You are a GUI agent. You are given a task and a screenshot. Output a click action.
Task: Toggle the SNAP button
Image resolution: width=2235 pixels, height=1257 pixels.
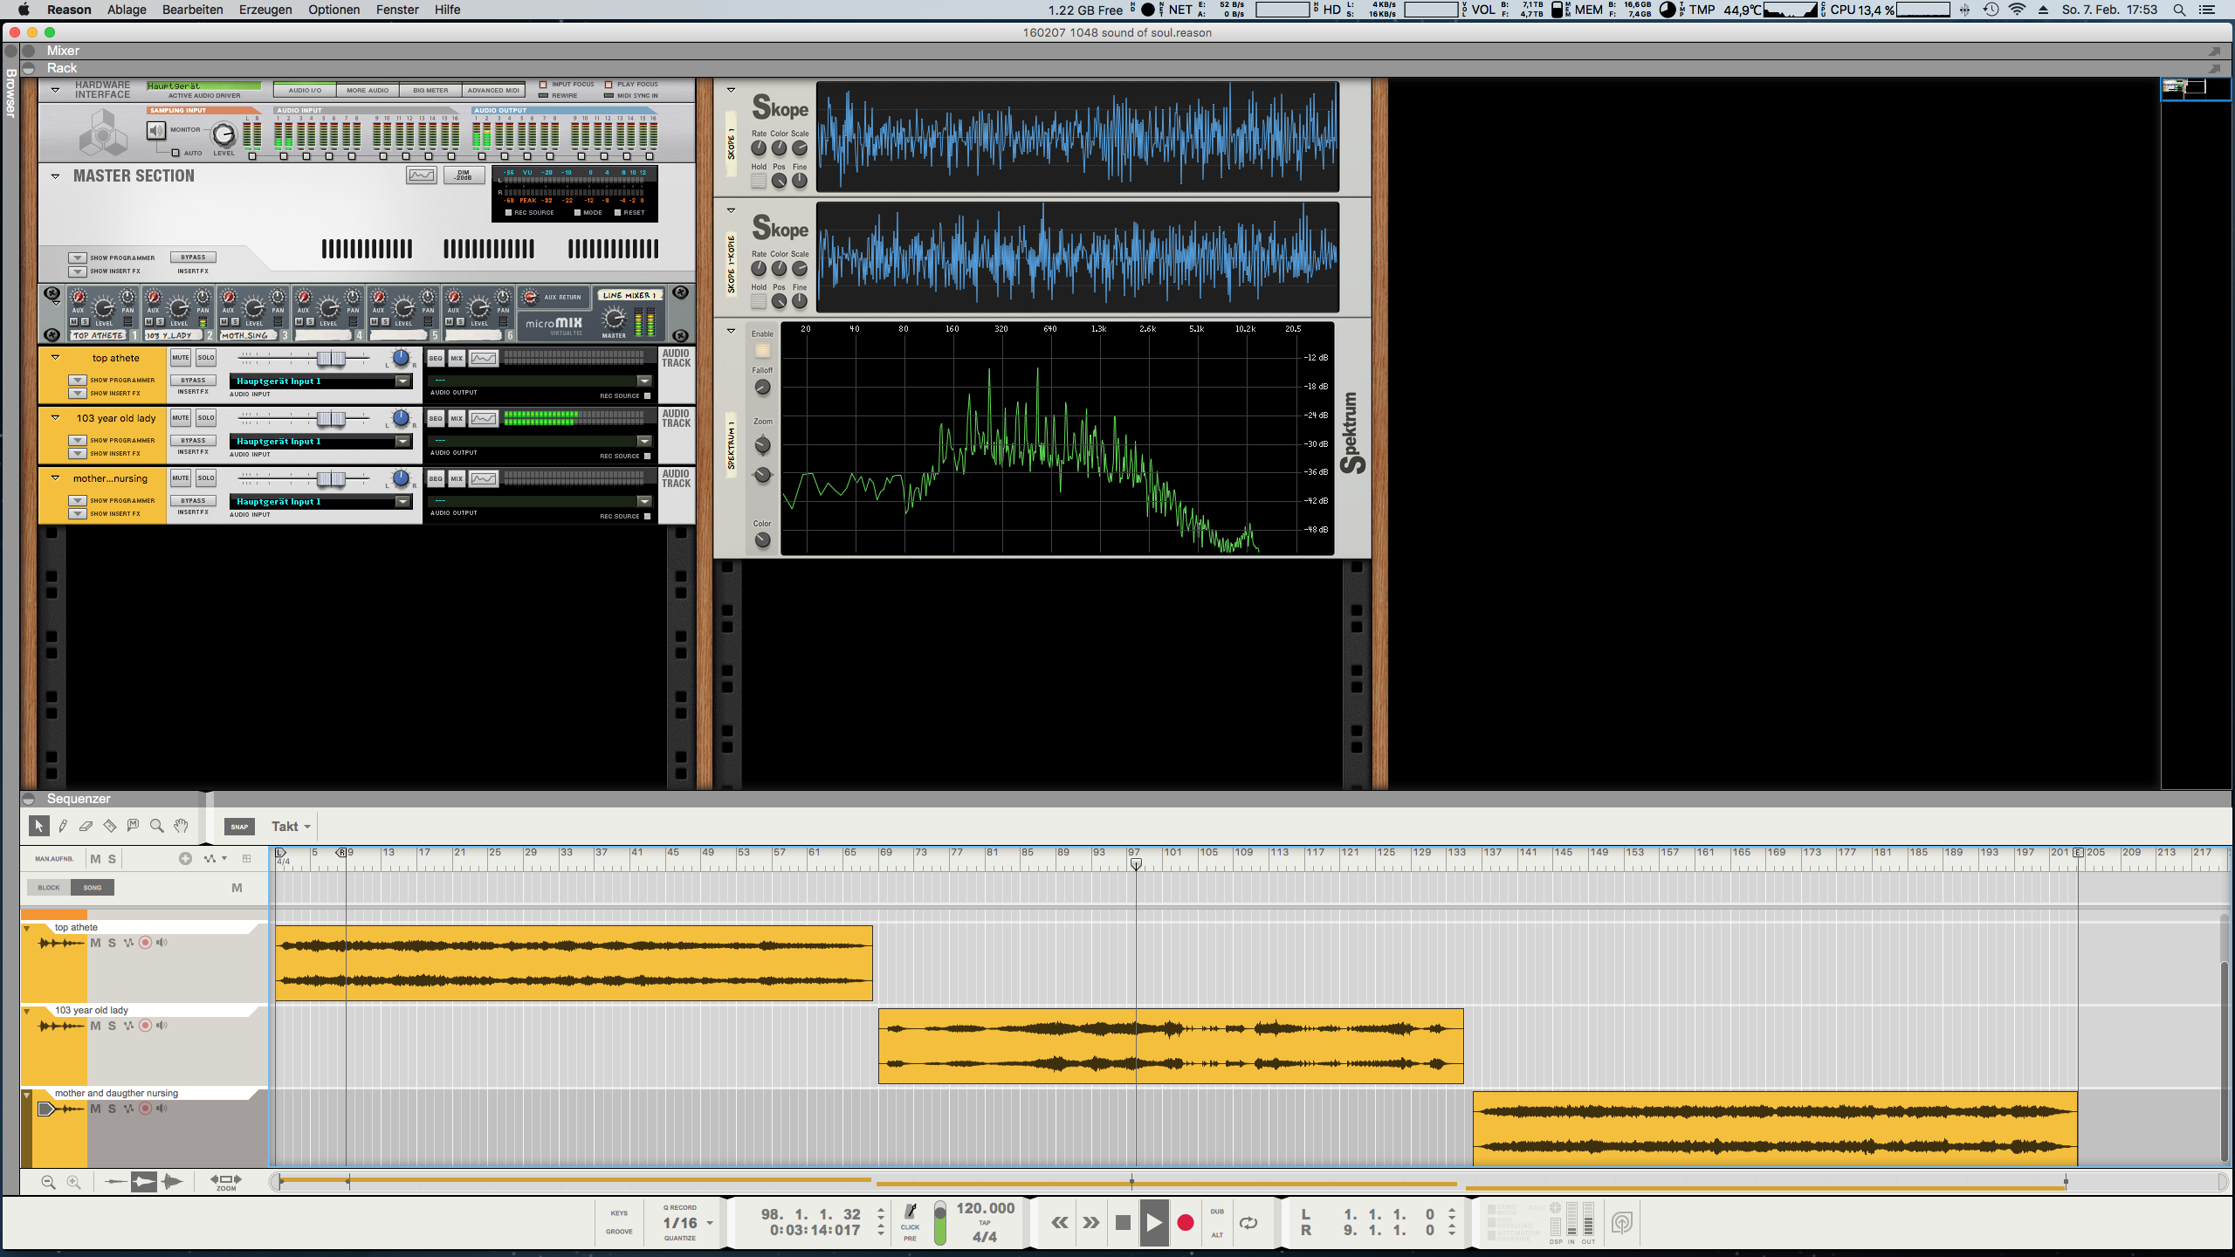[x=239, y=827]
